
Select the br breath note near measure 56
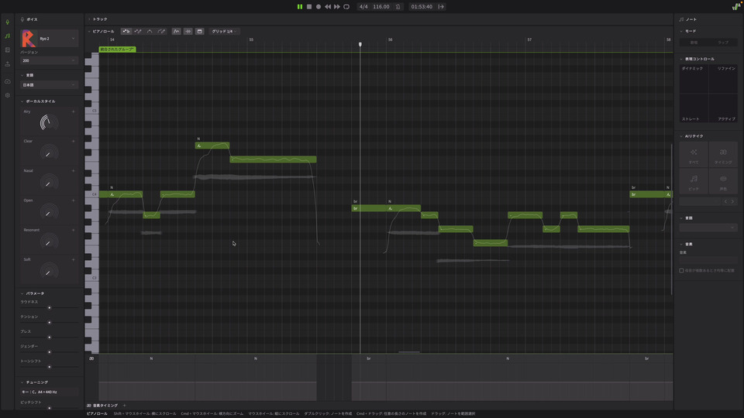pyautogui.click(x=369, y=208)
